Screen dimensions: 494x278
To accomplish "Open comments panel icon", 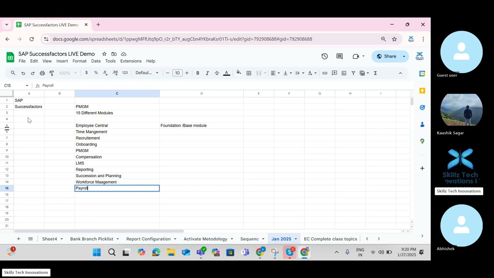I will (x=340, y=56).
